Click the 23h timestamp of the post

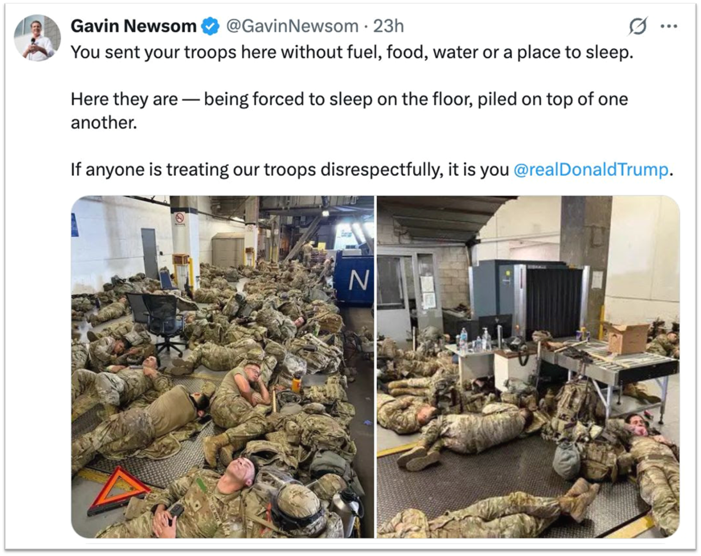pyautogui.click(x=388, y=26)
